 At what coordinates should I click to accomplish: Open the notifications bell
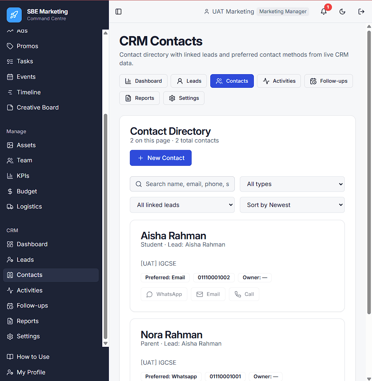point(324,11)
